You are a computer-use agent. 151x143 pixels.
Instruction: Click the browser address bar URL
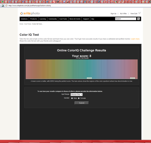29,6
